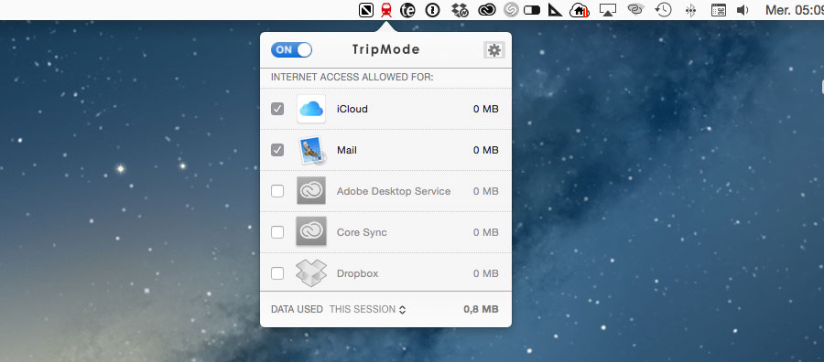Open the keyboard viewer input menu icon
The width and height of the screenshot is (824, 362).
pyautogui.click(x=718, y=10)
